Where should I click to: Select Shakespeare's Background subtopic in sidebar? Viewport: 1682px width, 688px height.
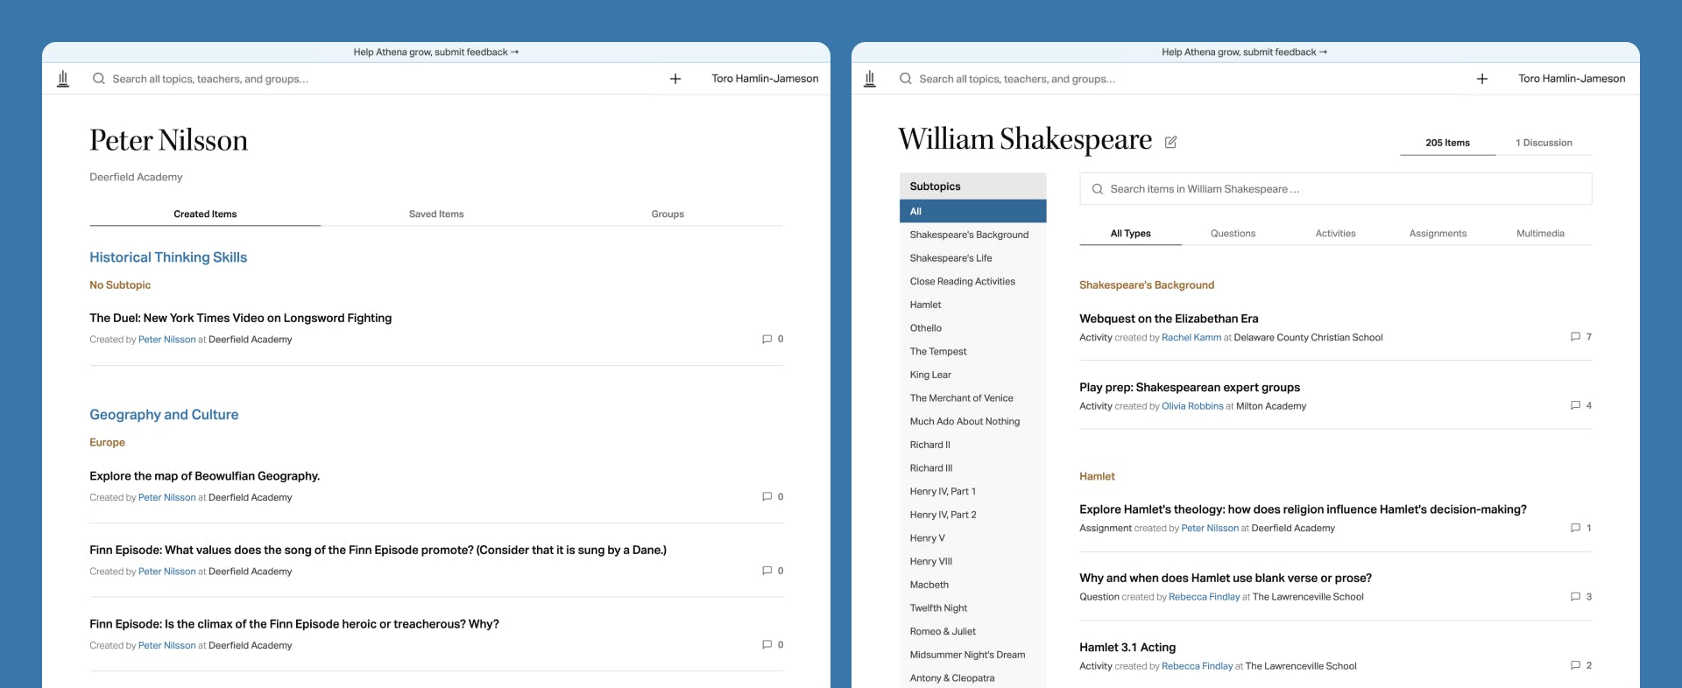972,235
